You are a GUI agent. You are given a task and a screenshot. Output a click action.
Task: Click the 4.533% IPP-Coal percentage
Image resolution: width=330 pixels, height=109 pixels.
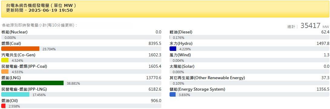[x=18, y=72]
